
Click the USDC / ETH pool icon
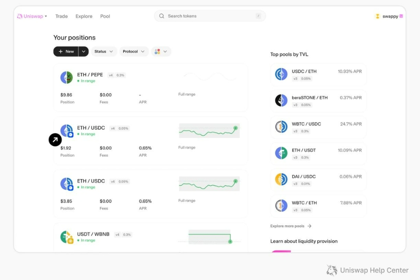pos(281,74)
